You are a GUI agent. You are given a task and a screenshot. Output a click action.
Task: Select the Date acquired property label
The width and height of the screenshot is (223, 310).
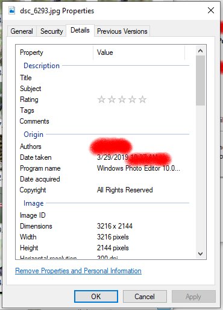(40, 179)
